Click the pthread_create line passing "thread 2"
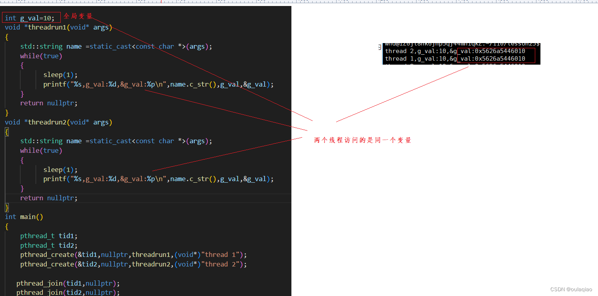 pos(134,264)
